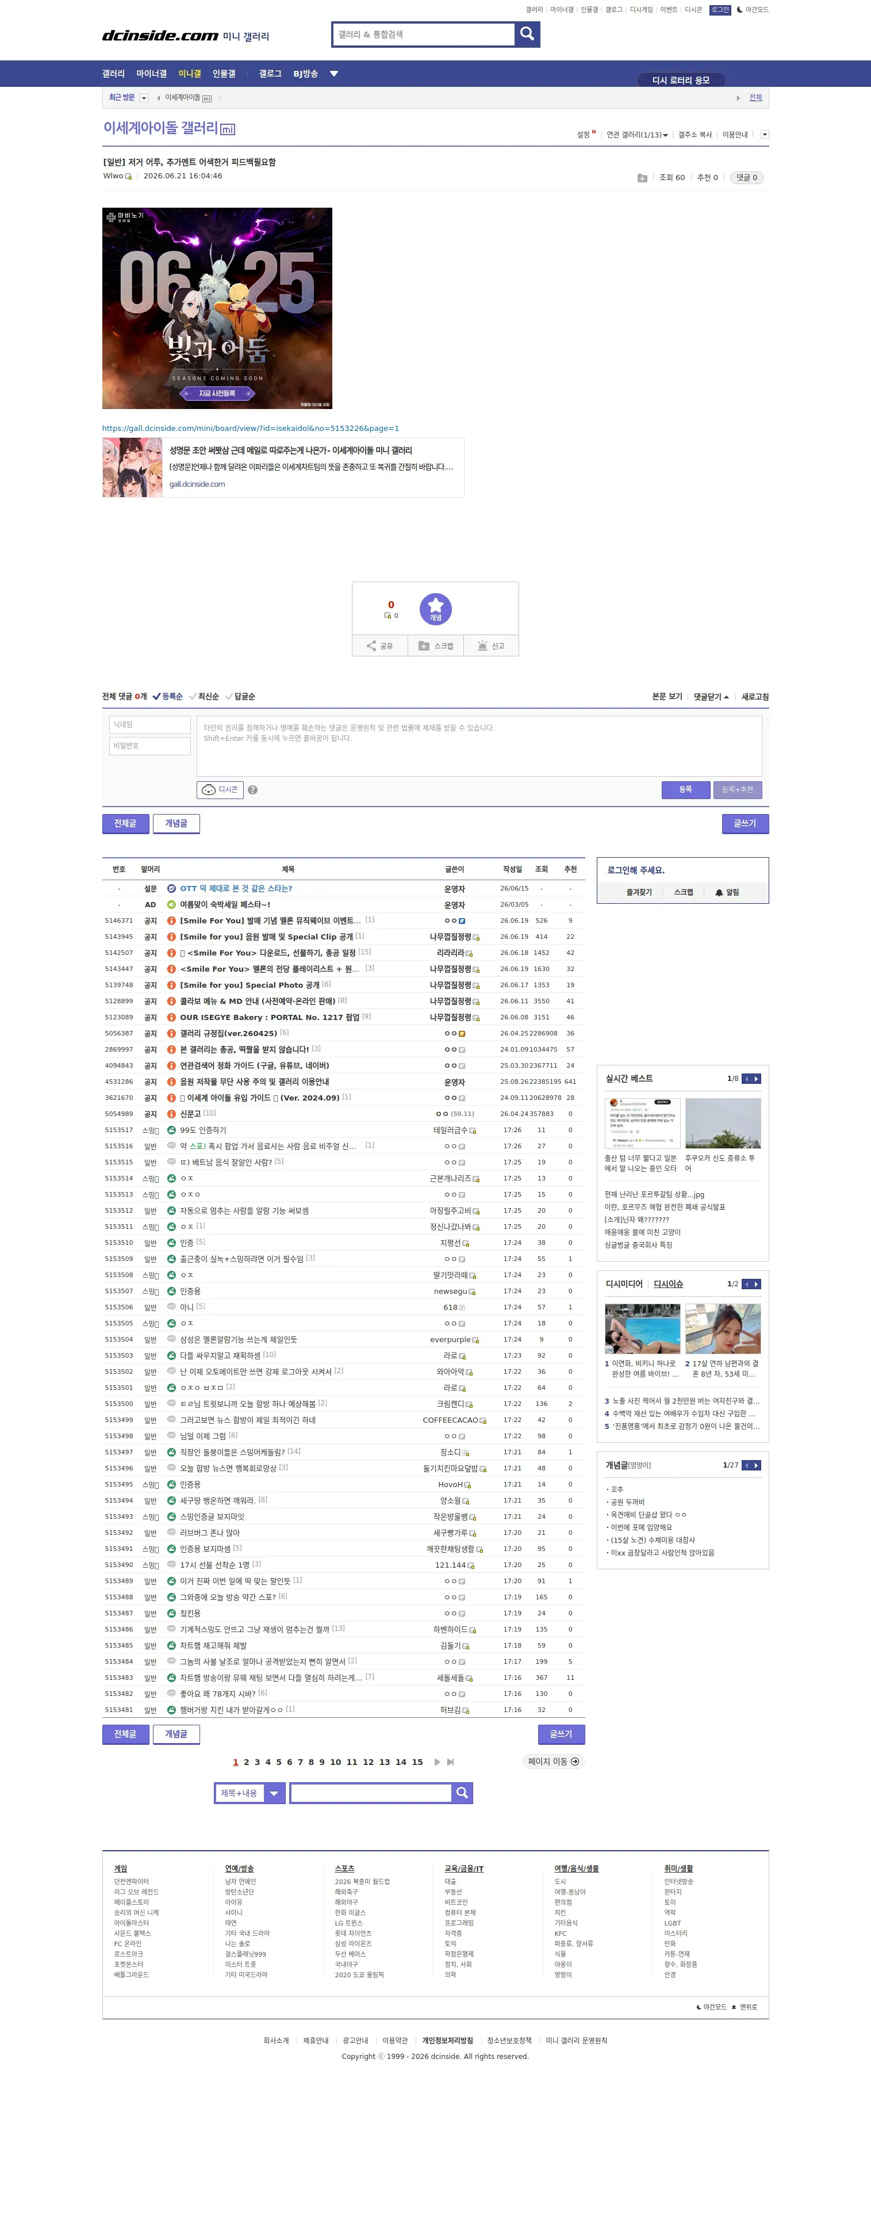Open the 개인정보처리방침 footer link
Screen dimensions: 871x2216
pyautogui.click(x=447, y=2041)
